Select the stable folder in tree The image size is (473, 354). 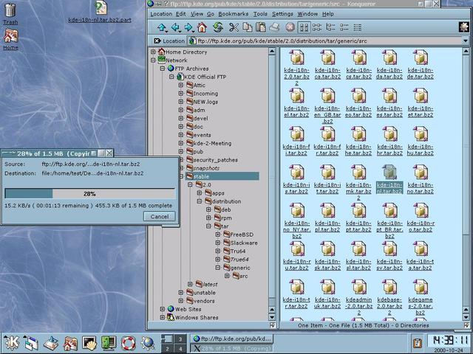[222, 176]
